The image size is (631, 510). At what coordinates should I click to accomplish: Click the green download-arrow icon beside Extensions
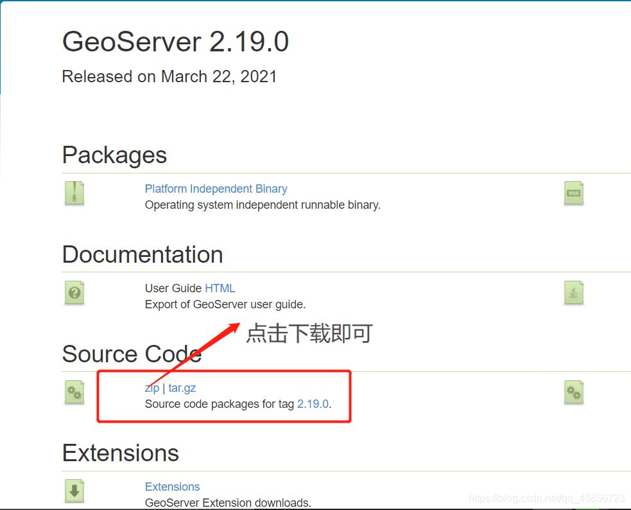74,491
